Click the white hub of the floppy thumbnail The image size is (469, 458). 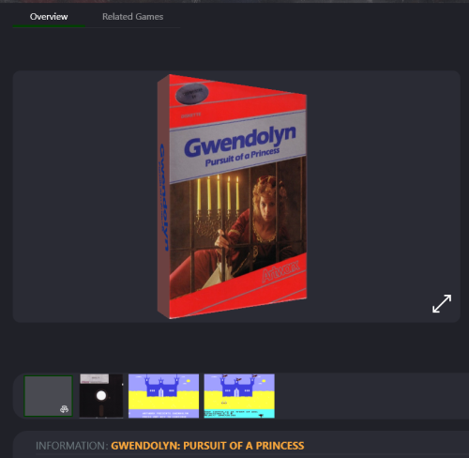pyautogui.click(x=101, y=395)
